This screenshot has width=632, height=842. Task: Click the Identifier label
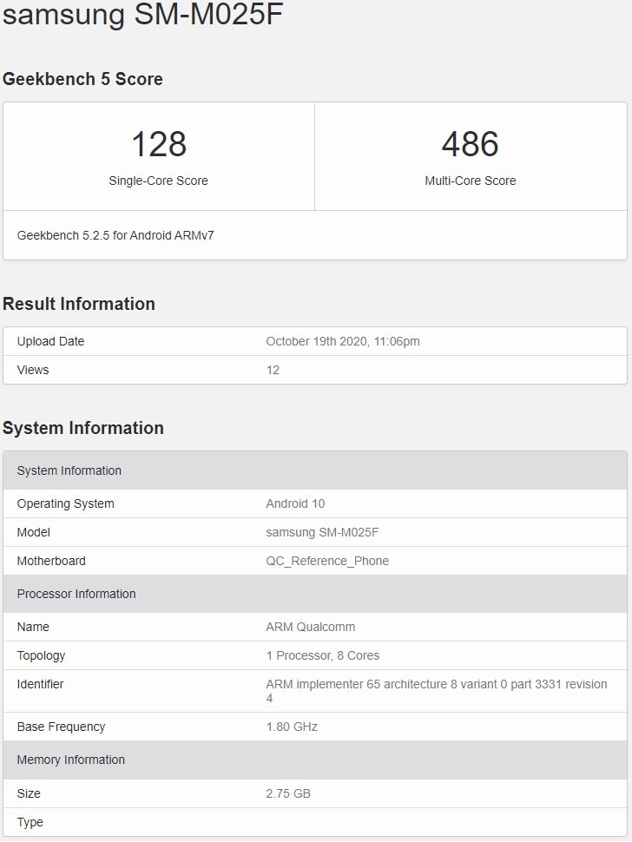click(40, 684)
